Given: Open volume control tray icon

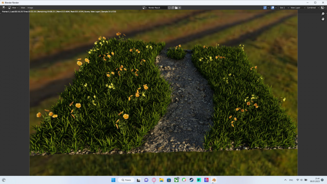Looking at the screenshot, I should coord(302,180).
